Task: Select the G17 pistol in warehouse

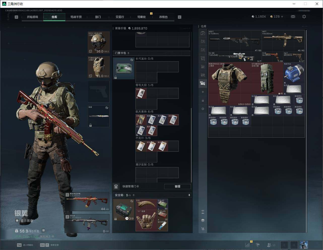Action: click(x=294, y=57)
